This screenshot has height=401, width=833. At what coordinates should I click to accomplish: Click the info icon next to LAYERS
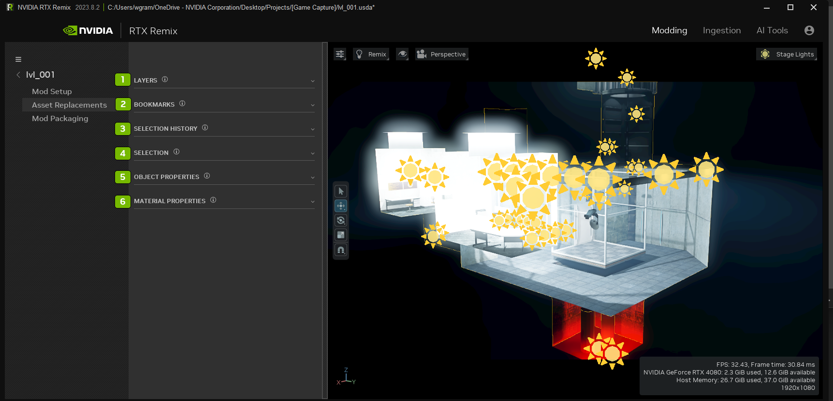[165, 79]
